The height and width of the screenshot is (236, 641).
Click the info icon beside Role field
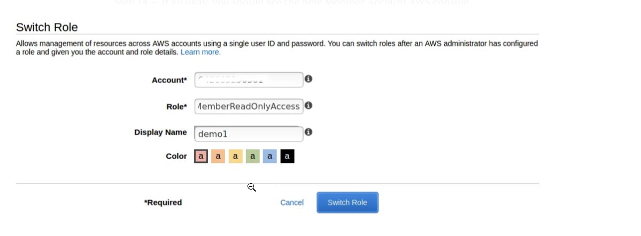click(308, 106)
